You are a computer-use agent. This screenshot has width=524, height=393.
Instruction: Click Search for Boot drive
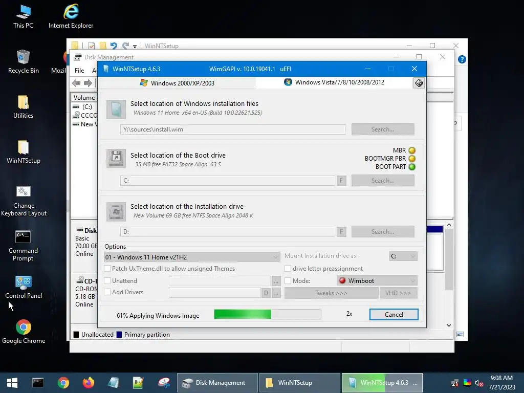(383, 181)
